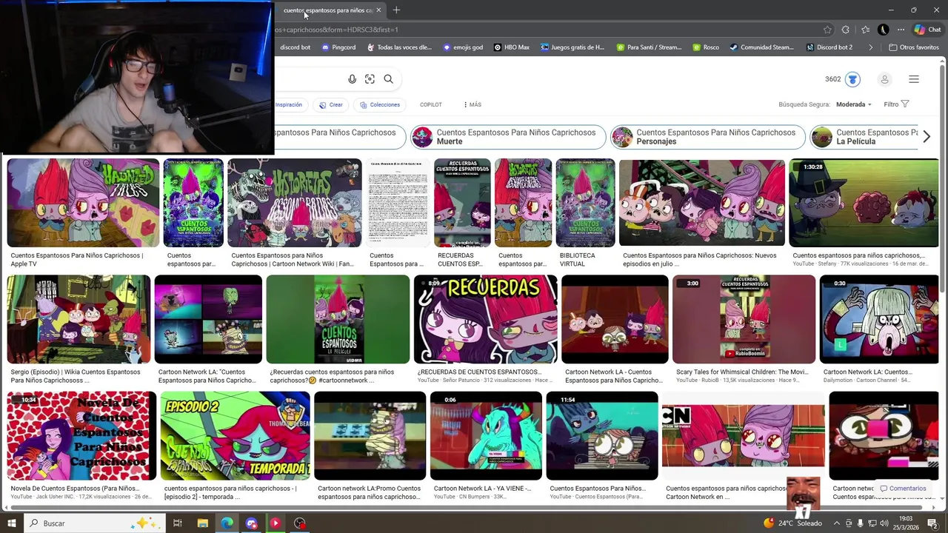Open 11:54 Cuentos Espantosos video thumbnail
Screen dimensions: 948x533
(602, 436)
